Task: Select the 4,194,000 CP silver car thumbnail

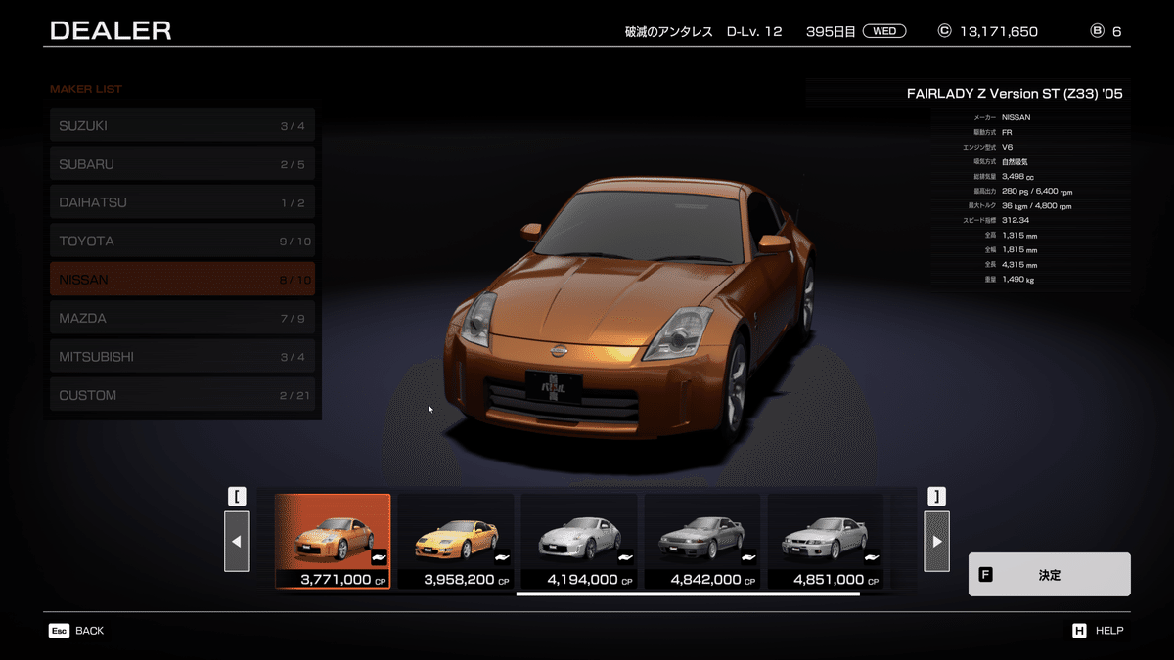Action: point(579,542)
